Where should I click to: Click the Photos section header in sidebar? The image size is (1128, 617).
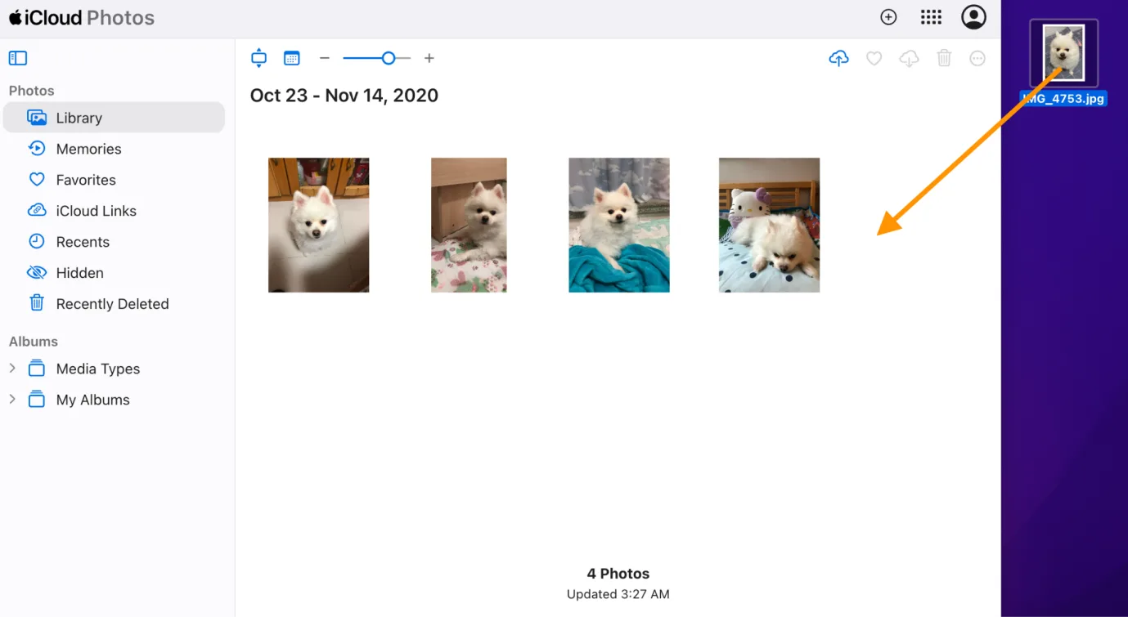click(32, 91)
